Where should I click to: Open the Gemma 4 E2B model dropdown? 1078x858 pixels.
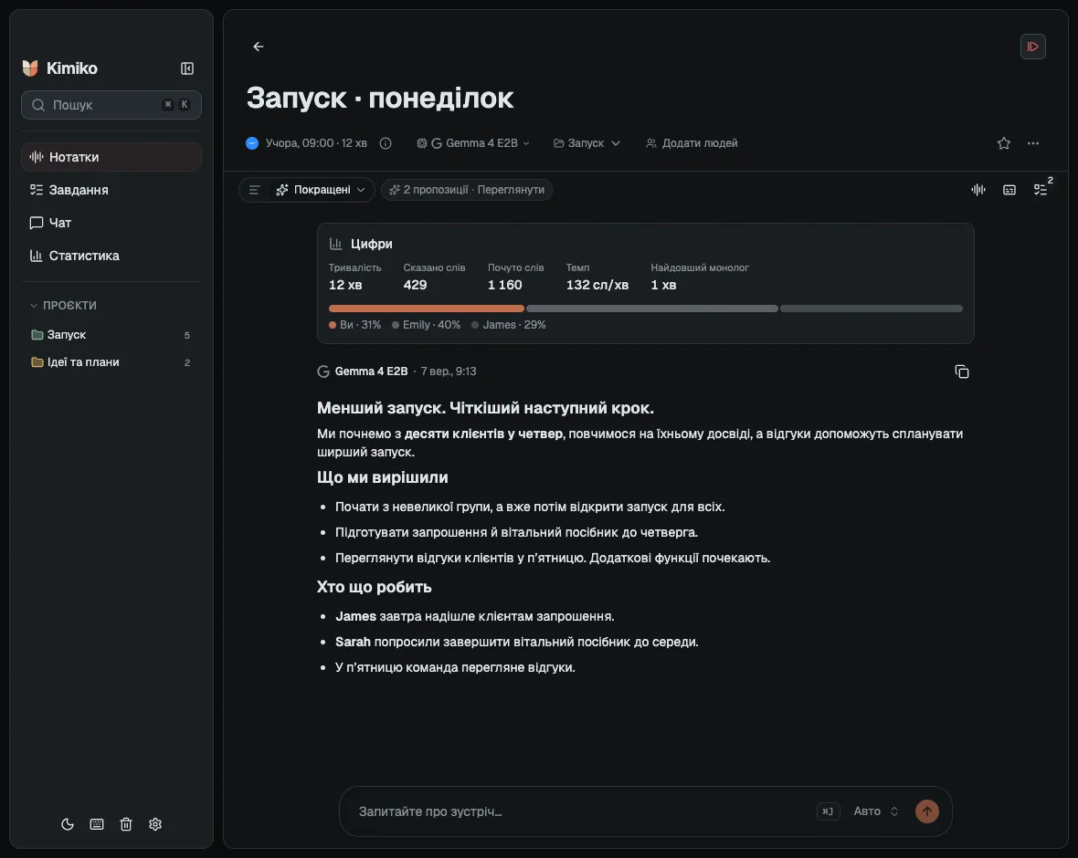(x=473, y=143)
